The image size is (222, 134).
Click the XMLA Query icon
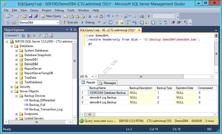83,16
